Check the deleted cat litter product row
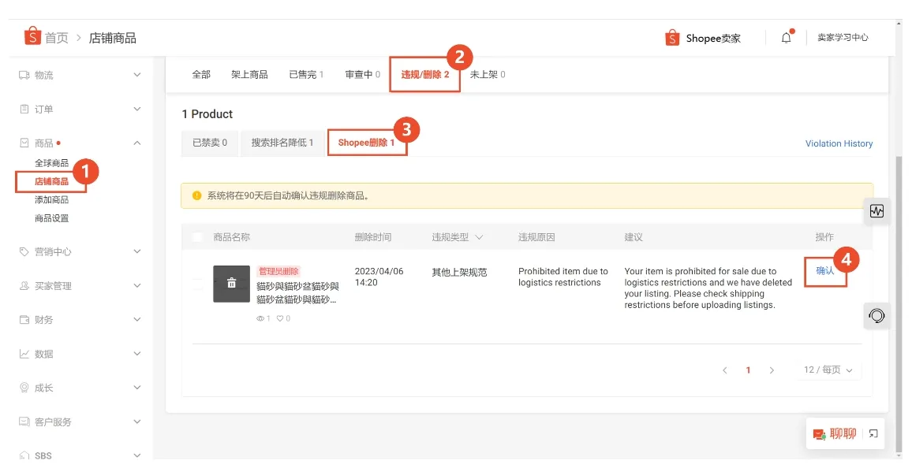 point(197,284)
